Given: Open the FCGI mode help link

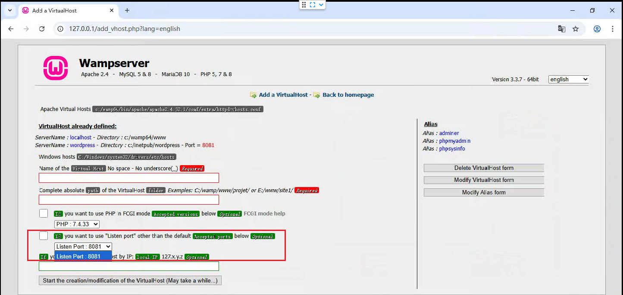Looking at the screenshot, I should pos(264,213).
